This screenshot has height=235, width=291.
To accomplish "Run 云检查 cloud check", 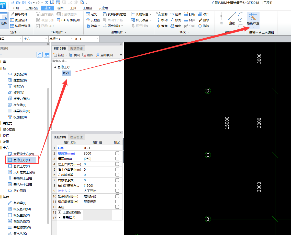I will tap(93, 20).
